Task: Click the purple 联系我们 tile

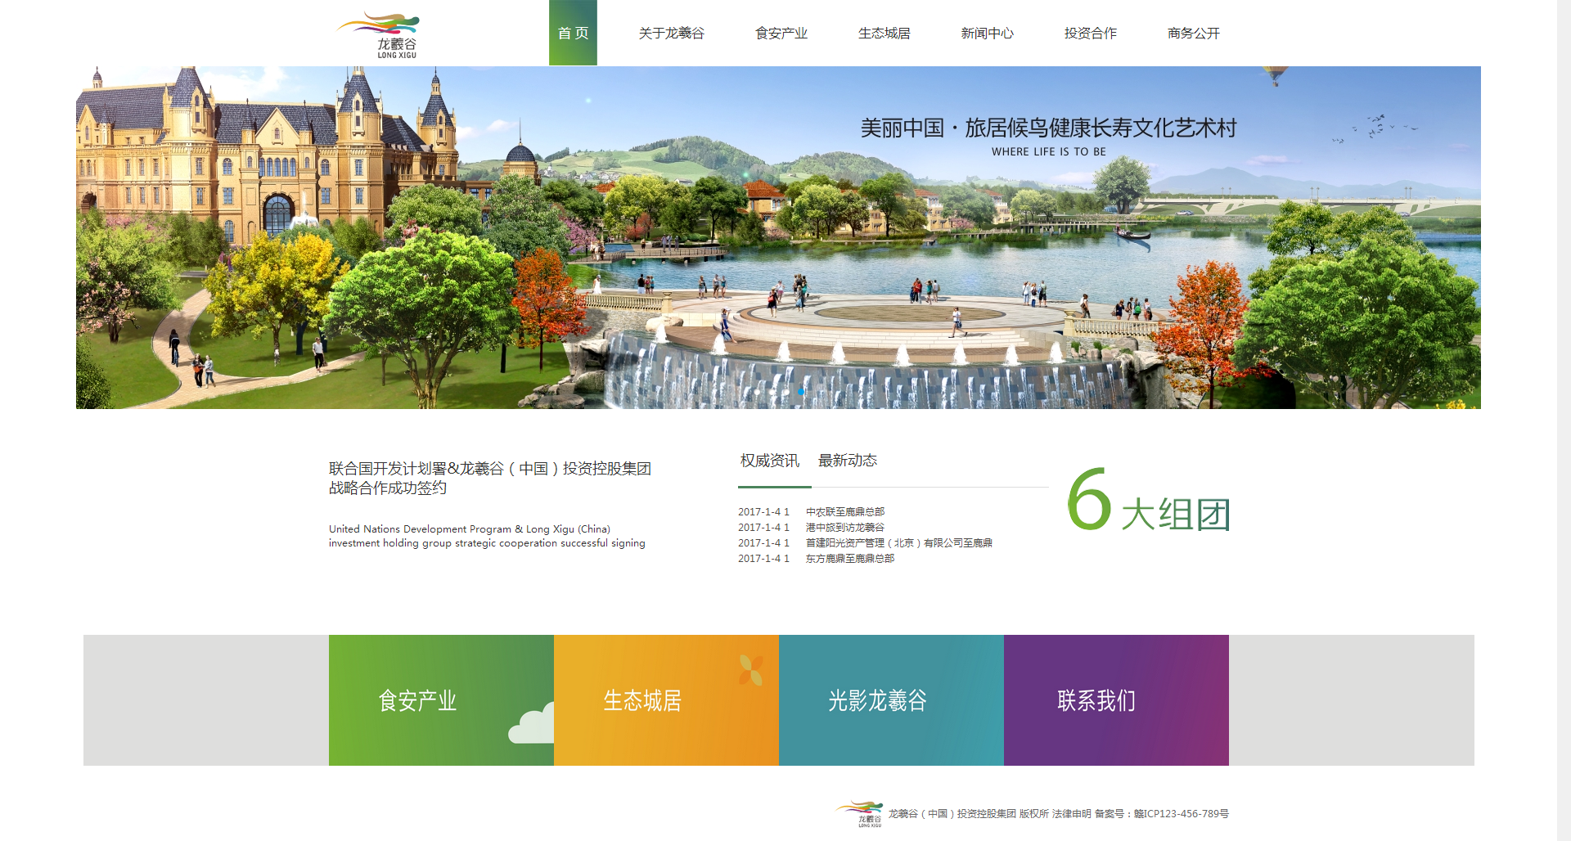Action: [1116, 700]
